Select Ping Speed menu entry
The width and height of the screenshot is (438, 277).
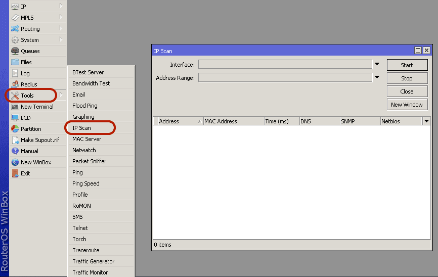(x=101, y=183)
